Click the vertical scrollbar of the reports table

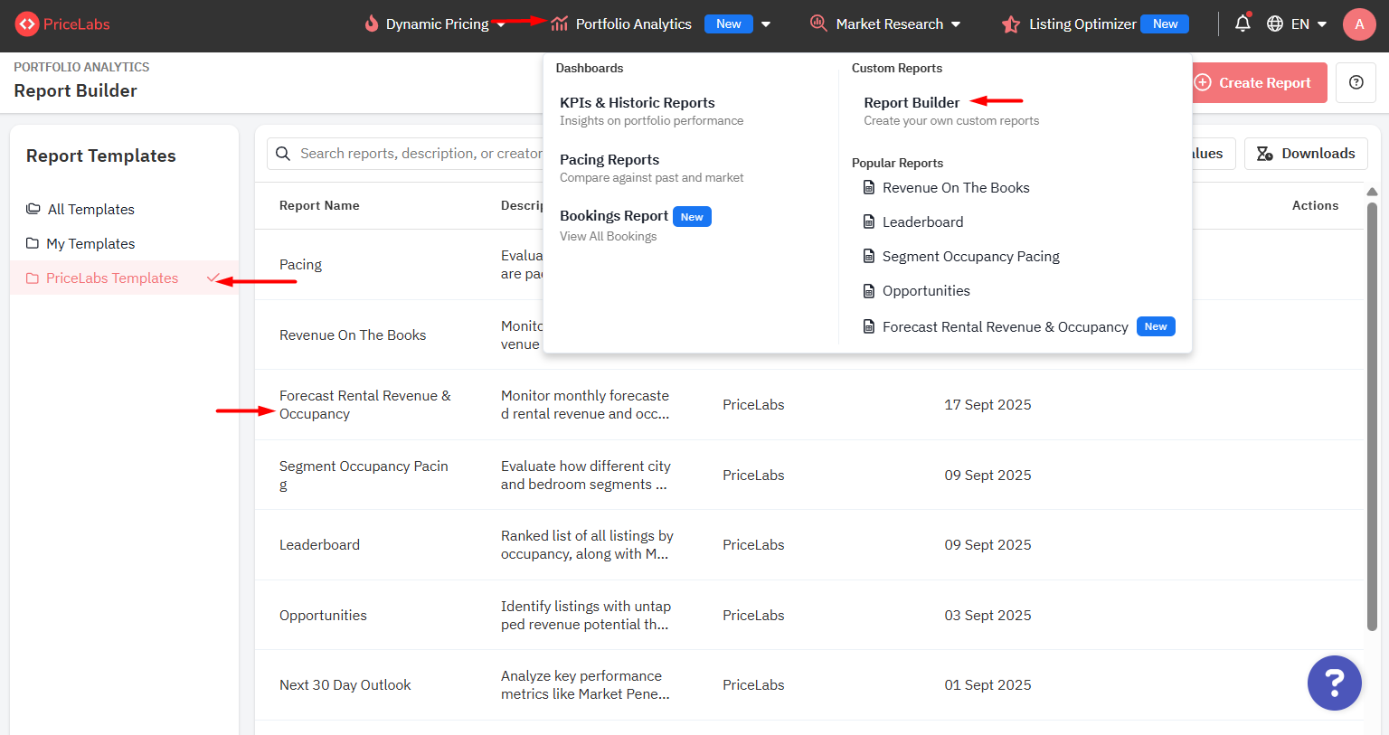[x=1371, y=416]
